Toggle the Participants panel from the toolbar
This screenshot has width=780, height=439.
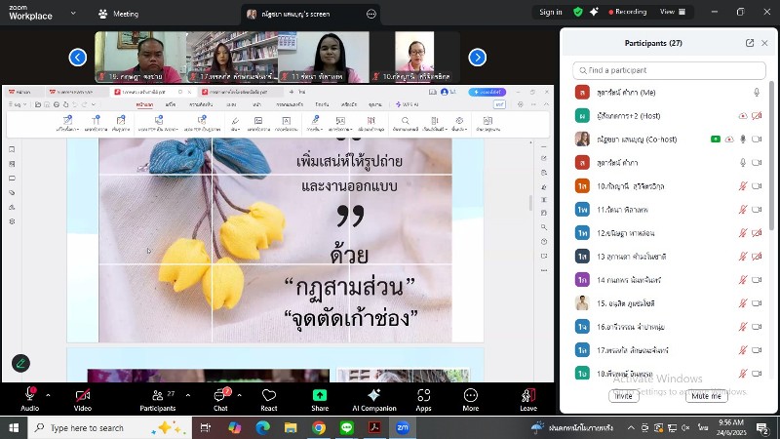[x=157, y=400]
